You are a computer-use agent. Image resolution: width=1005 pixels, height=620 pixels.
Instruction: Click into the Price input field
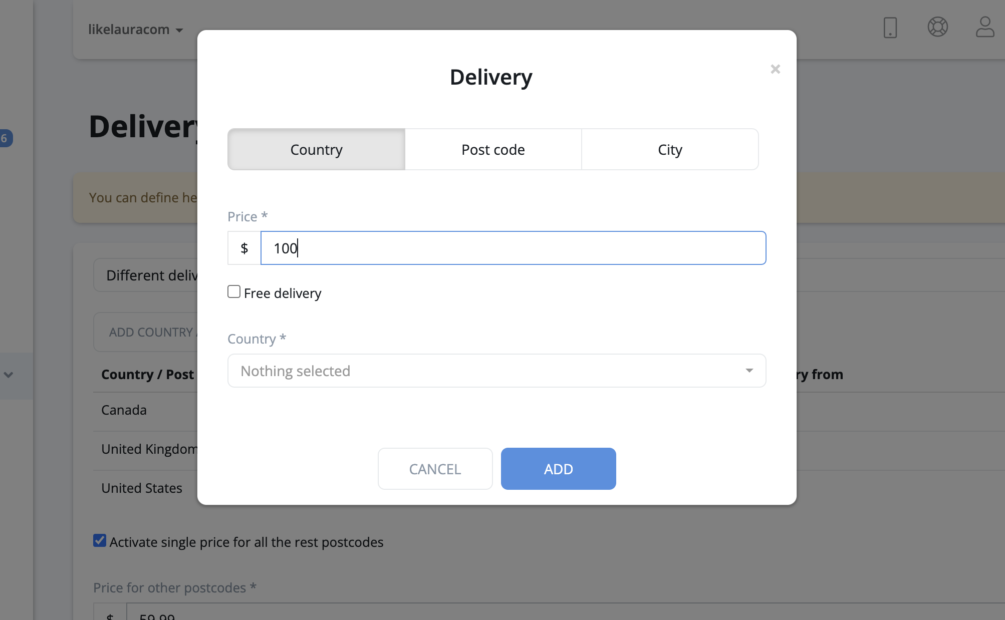[x=513, y=248]
